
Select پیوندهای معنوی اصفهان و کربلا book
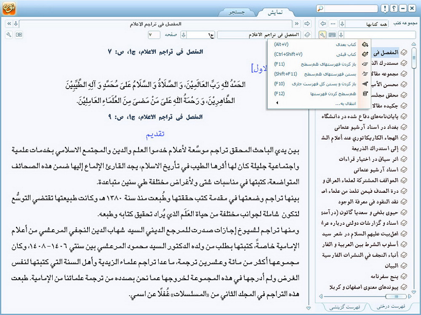[x=364, y=287]
